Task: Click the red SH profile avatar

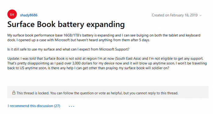Action: pyautogui.click(x=12, y=14)
